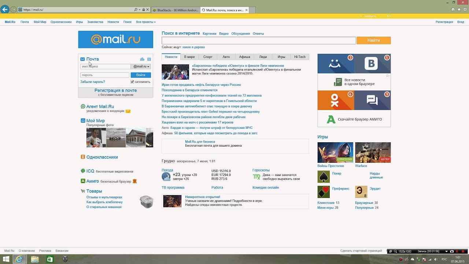
Task: Open IE favorites star icon
Action: click(459, 10)
